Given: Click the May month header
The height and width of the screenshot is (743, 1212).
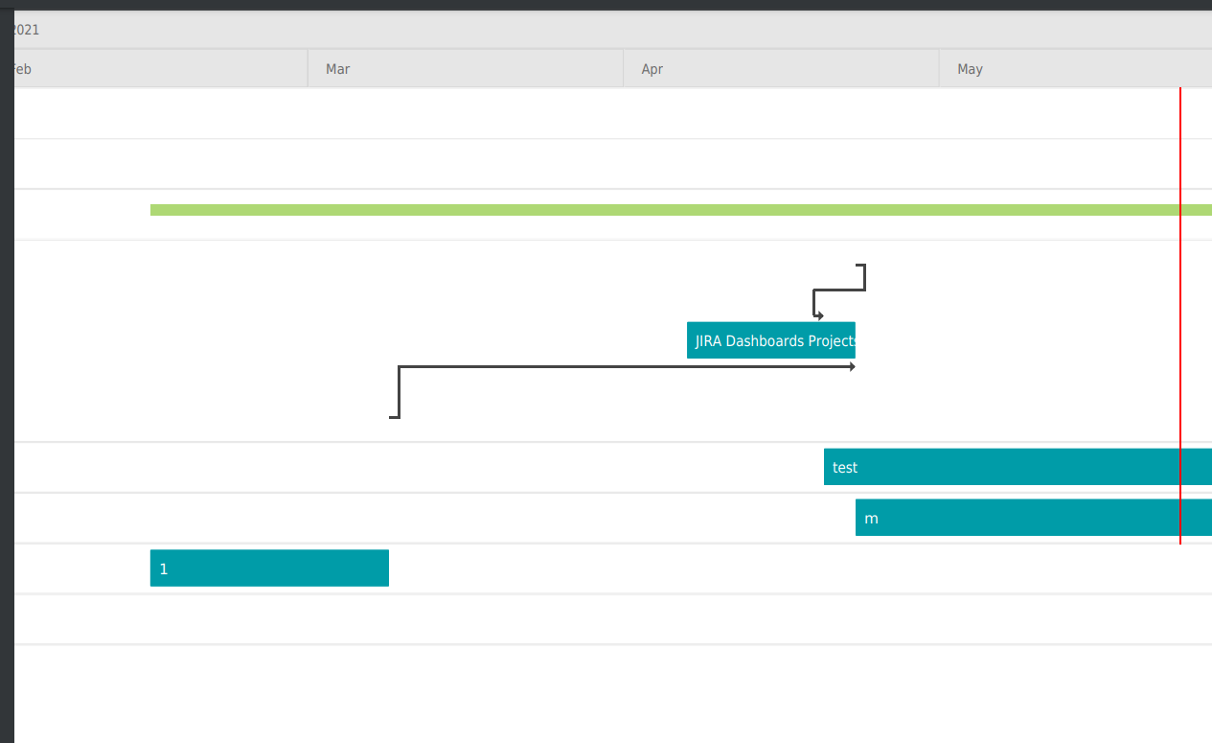Looking at the screenshot, I should pos(1073,69).
